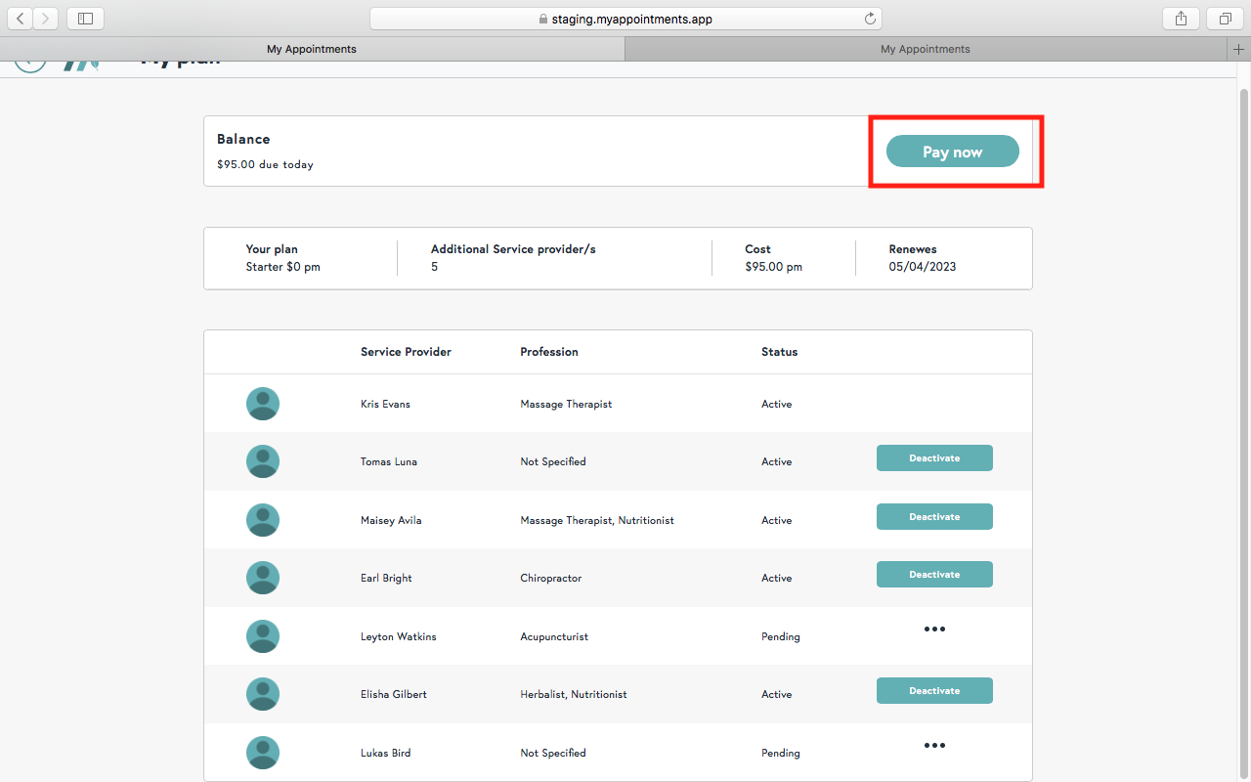
Task: Open a new tab with plus icon
Action: click(1239, 49)
